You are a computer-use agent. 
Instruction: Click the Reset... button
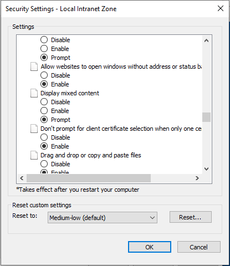[x=191, y=217]
